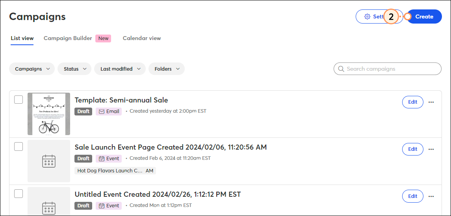This screenshot has height=216, width=451.
Task: Click Draft badge on Untitled Event row
Action: (84, 205)
